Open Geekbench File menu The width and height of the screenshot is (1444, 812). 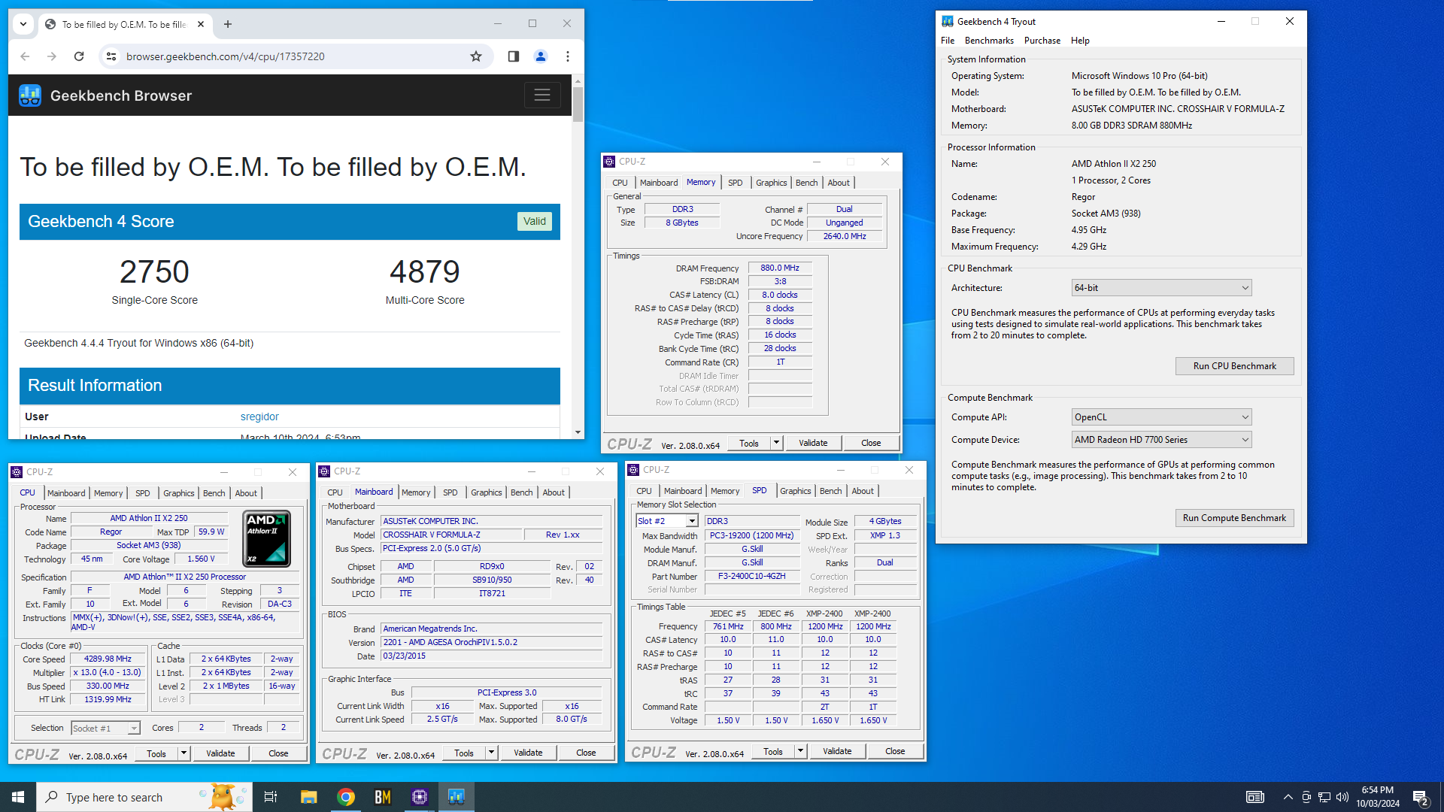(948, 41)
